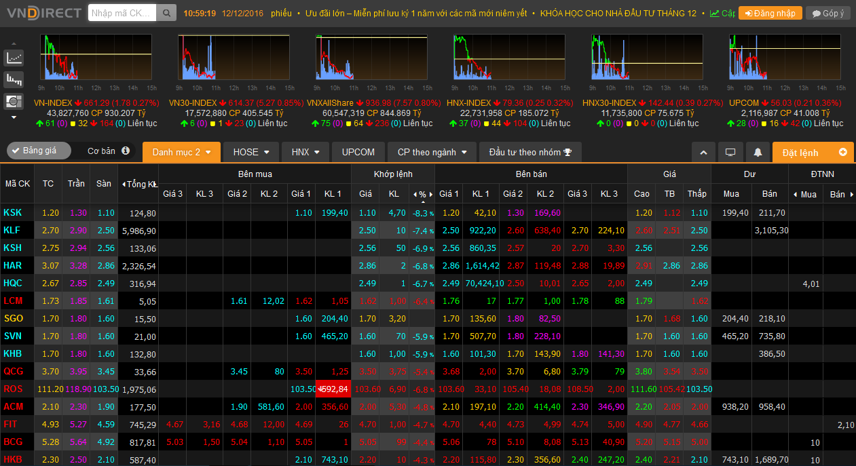Click the Đăng nhập login button
856x466 pixels.
[770, 14]
